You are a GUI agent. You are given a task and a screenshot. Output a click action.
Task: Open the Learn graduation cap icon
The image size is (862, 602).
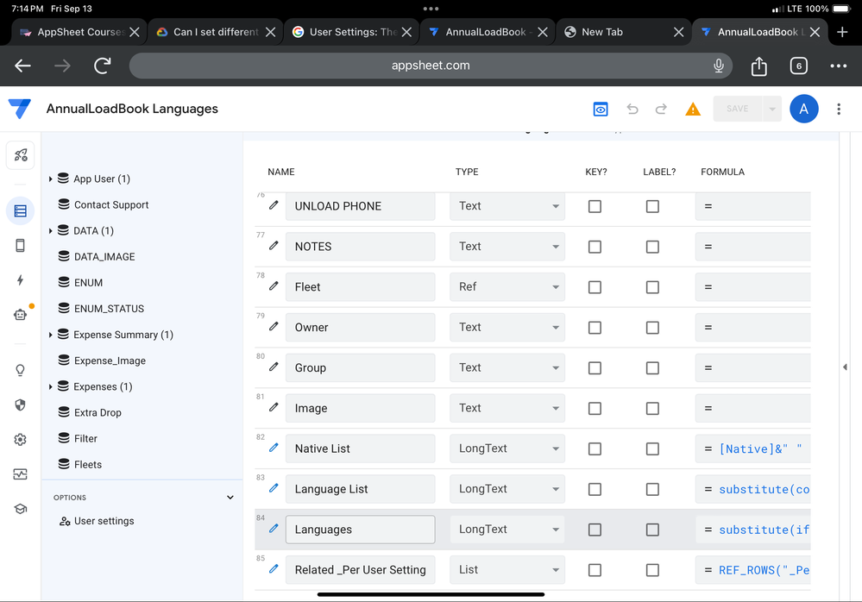click(21, 509)
